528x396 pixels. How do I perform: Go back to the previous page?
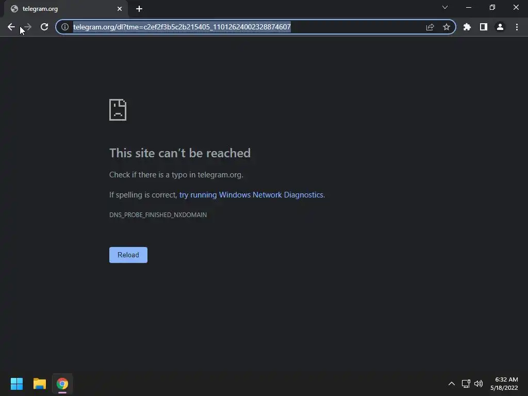click(x=11, y=27)
